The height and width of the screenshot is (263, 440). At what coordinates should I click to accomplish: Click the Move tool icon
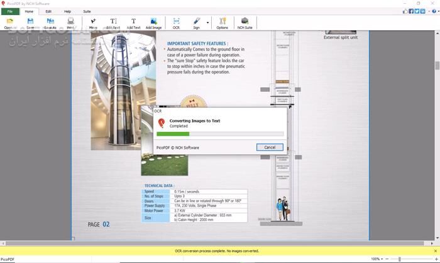[93, 23]
